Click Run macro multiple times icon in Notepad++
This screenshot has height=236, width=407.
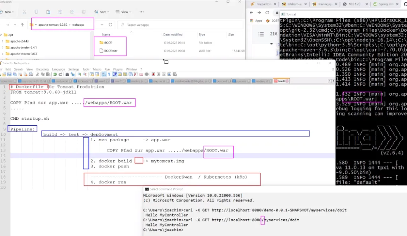[x=169, y=74]
